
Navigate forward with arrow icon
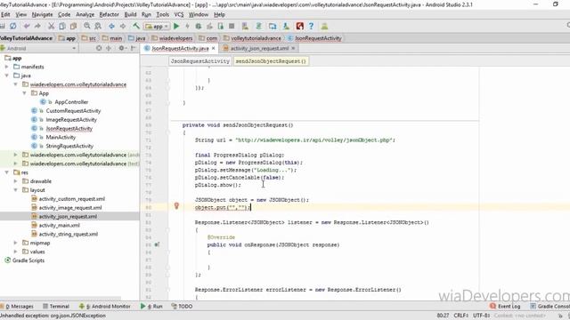point(123,26)
